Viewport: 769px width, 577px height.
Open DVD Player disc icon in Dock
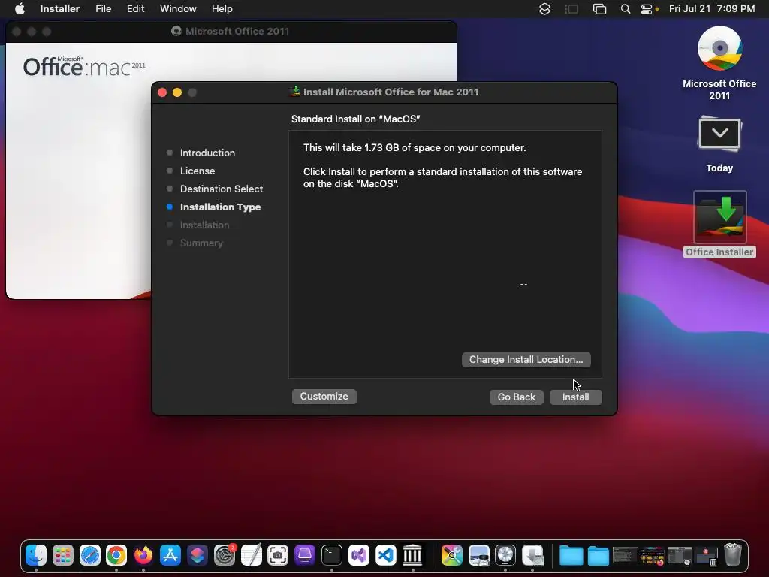point(505,555)
